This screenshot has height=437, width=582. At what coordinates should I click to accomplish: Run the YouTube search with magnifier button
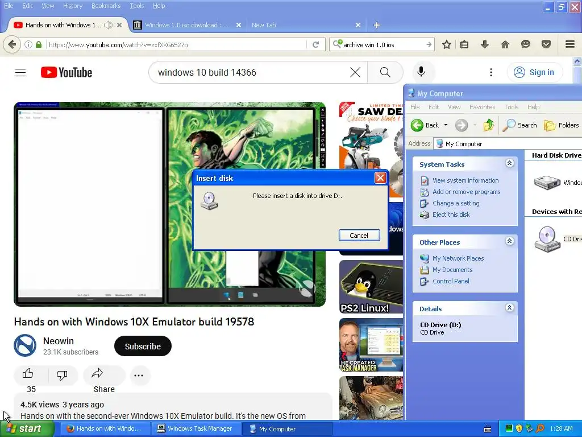tap(385, 72)
